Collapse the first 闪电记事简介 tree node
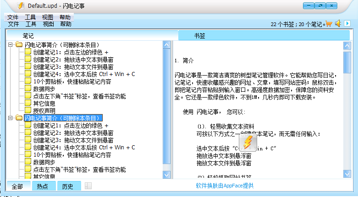358x197 pixels. click(x=11, y=45)
